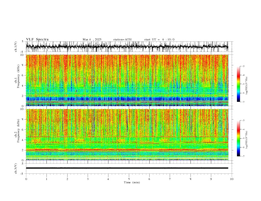The width and height of the screenshot is (261, 201).
Task: Select the ch.2 "Frequency (kHz)" axis label
Action: [18, 131]
